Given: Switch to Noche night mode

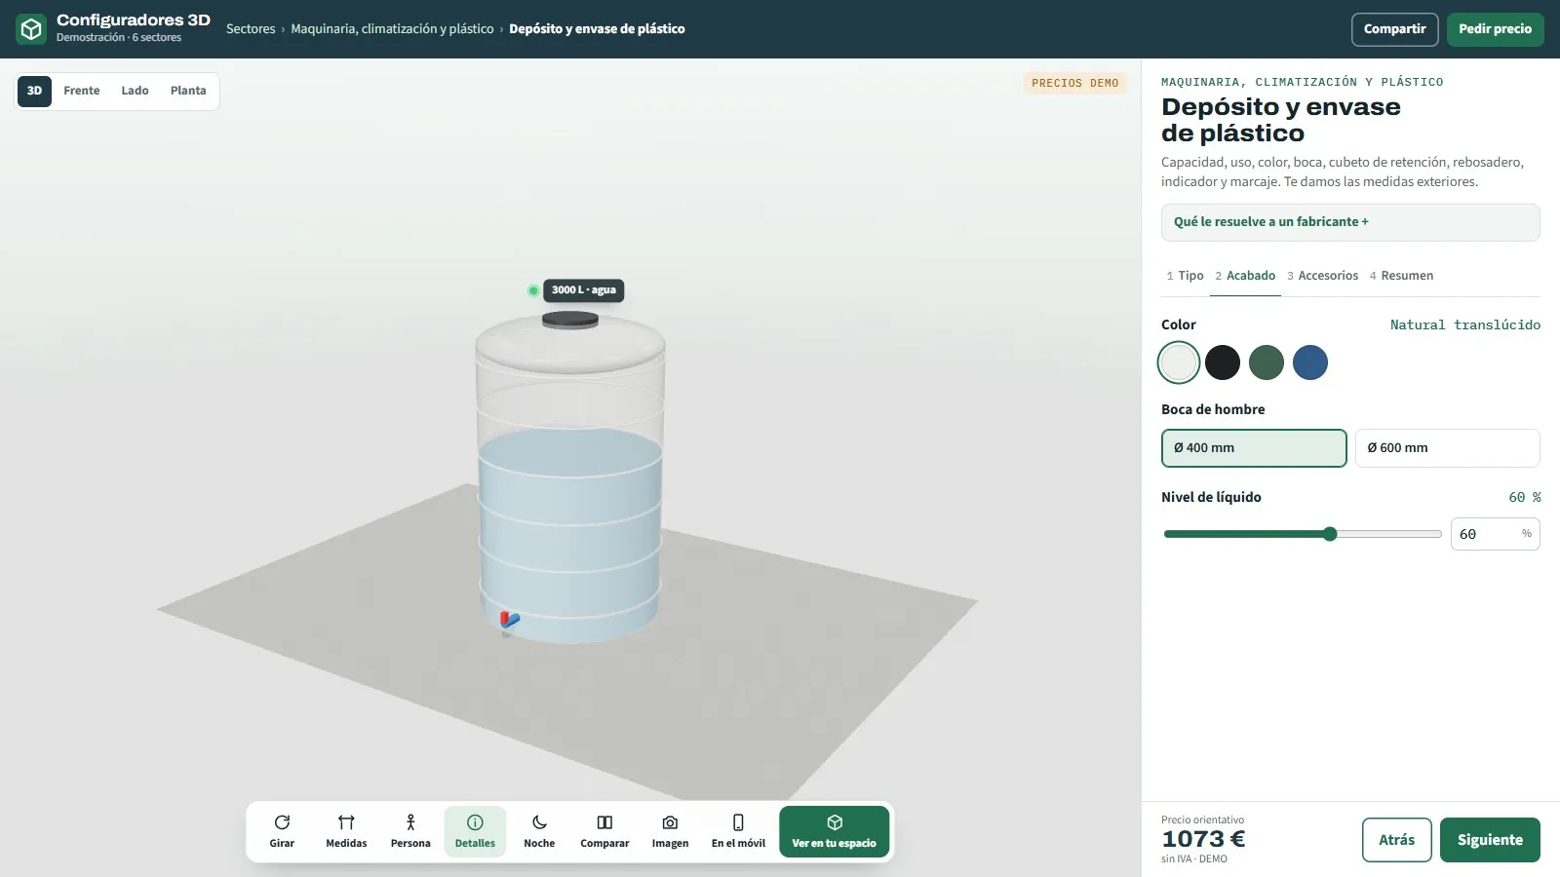Looking at the screenshot, I should [x=539, y=831].
